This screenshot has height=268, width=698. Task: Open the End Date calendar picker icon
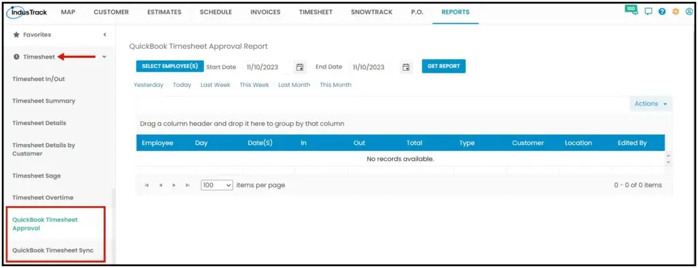tap(406, 67)
